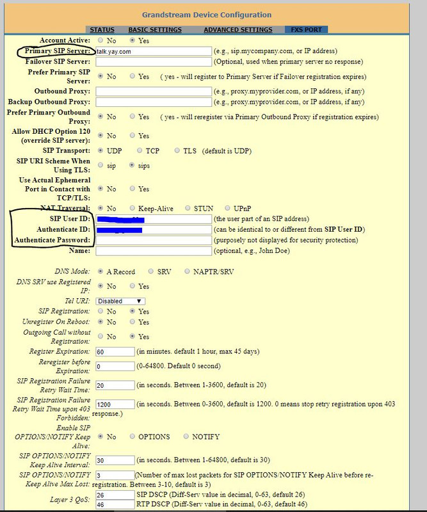Click the Name input field
This screenshot has height=512, width=427.
click(x=154, y=251)
